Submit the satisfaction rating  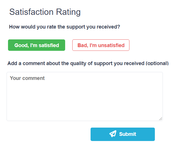[x=123, y=134]
